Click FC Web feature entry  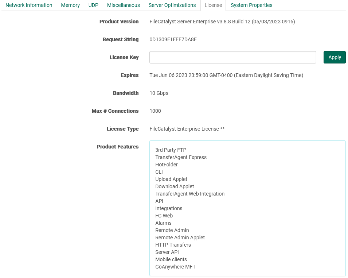click(x=164, y=216)
